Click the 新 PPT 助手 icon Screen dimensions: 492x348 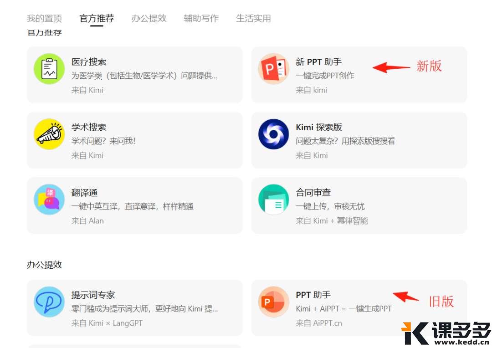click(x=273, y=69)
